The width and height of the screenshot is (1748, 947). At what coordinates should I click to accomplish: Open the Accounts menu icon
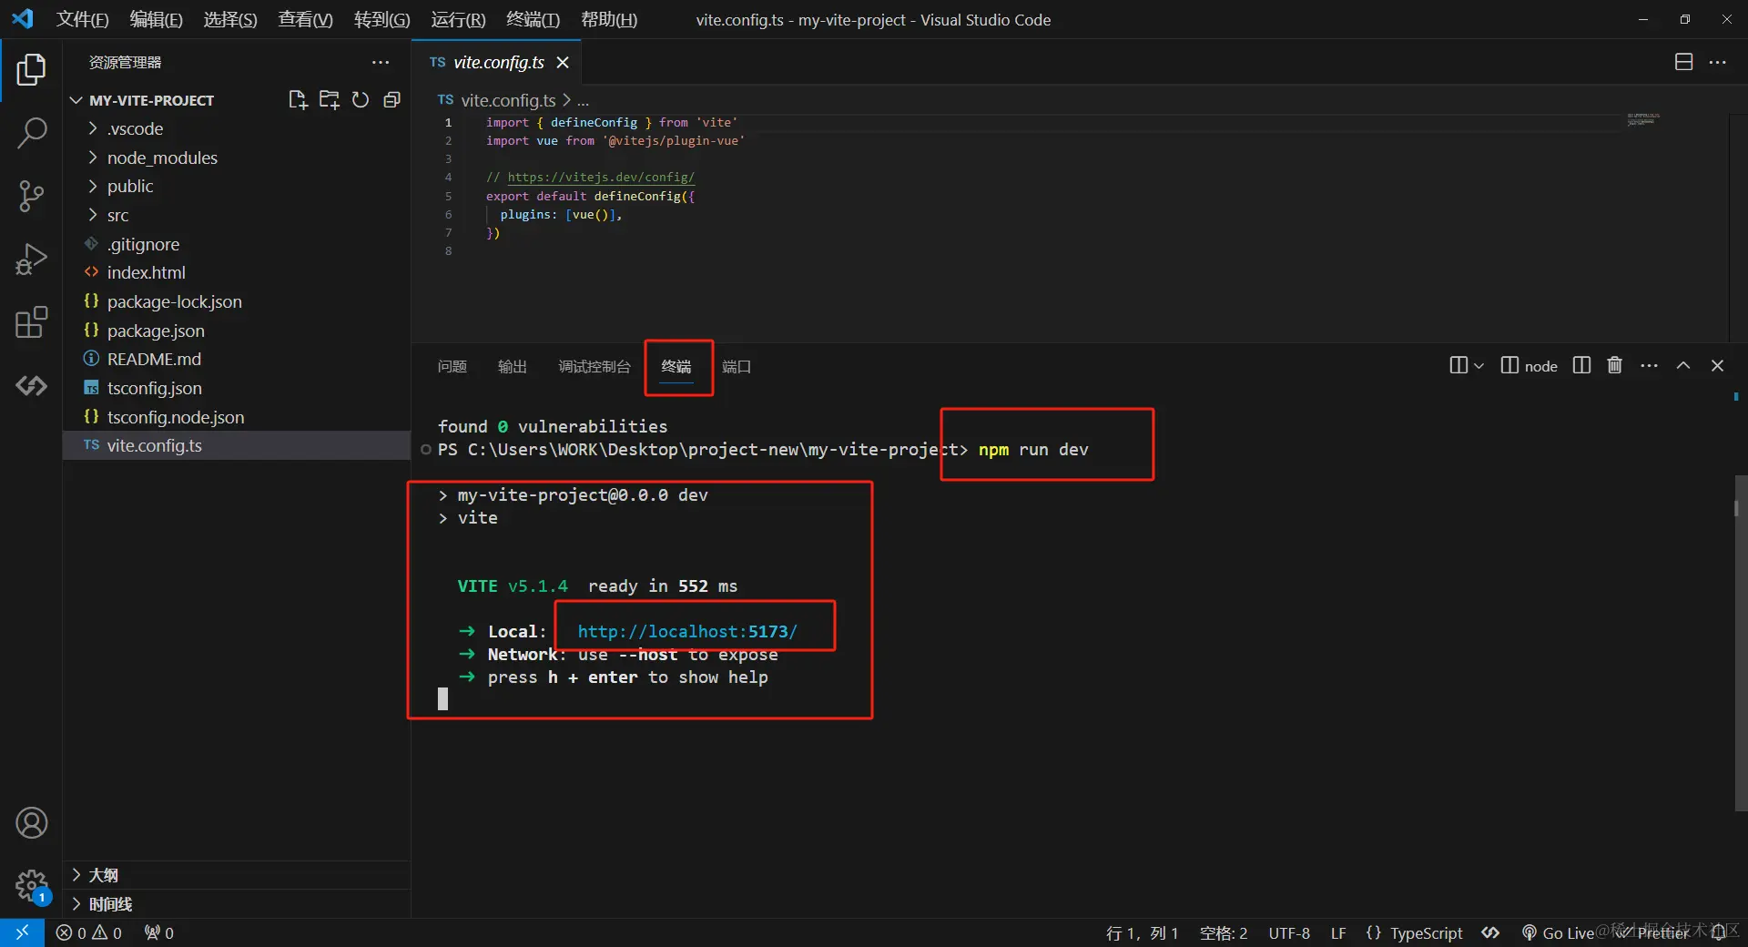31,823
